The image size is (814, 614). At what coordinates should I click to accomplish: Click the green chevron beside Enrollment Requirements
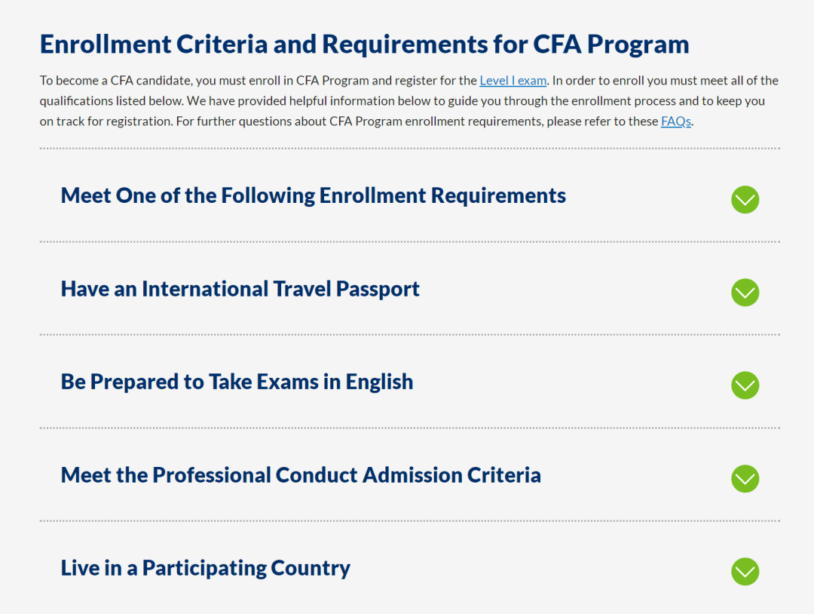(x=745, y=199)
